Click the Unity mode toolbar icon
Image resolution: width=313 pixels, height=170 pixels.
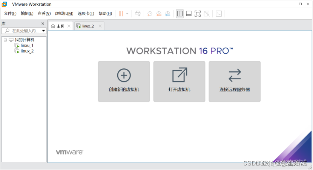pos(207,14)
